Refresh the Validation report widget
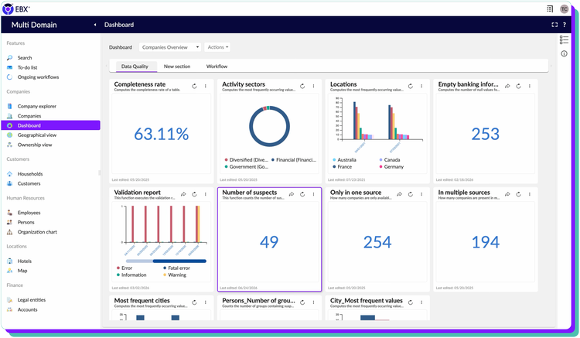Screen dimensions: 580x338 tap(195, 194)
